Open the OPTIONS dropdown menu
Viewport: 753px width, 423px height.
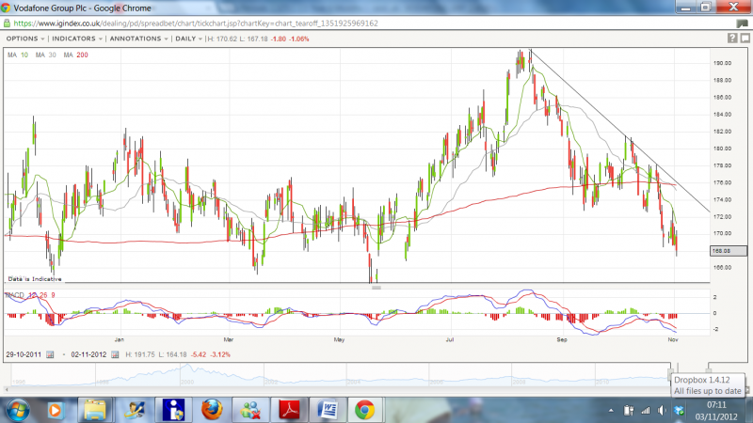(24, 39)
